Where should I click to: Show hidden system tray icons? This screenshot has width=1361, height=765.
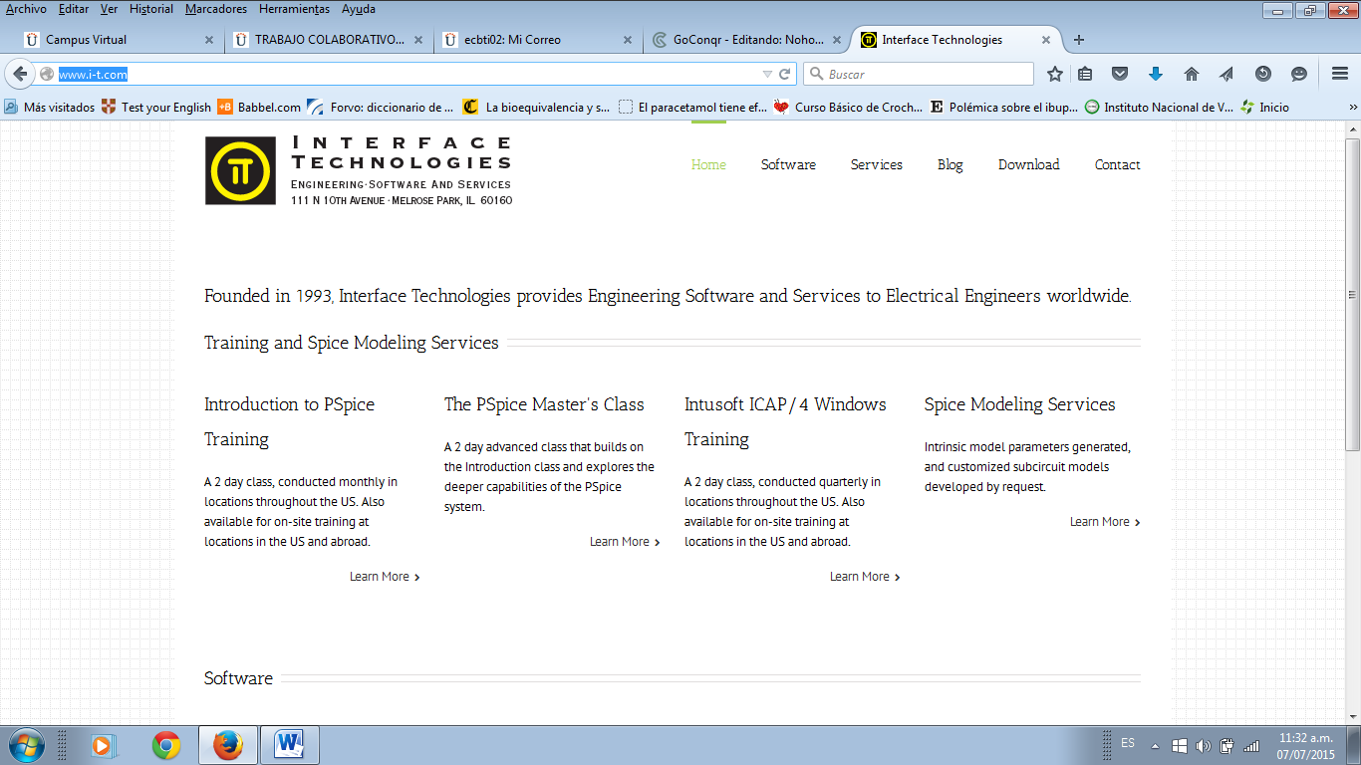pos(1155,745)
